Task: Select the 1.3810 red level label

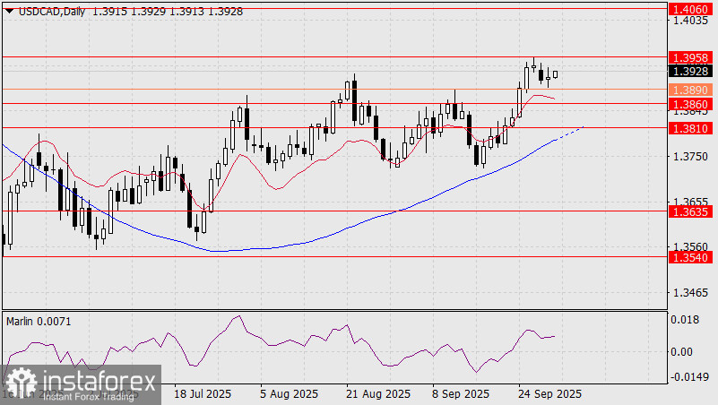Action: 690,129
